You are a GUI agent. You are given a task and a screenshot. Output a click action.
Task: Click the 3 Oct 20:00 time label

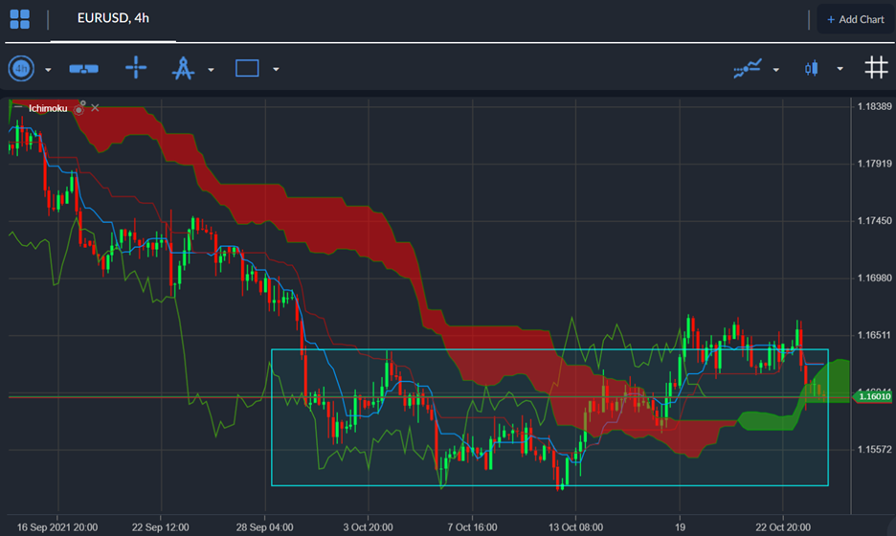pyautogui.click(x=368, y=526)
